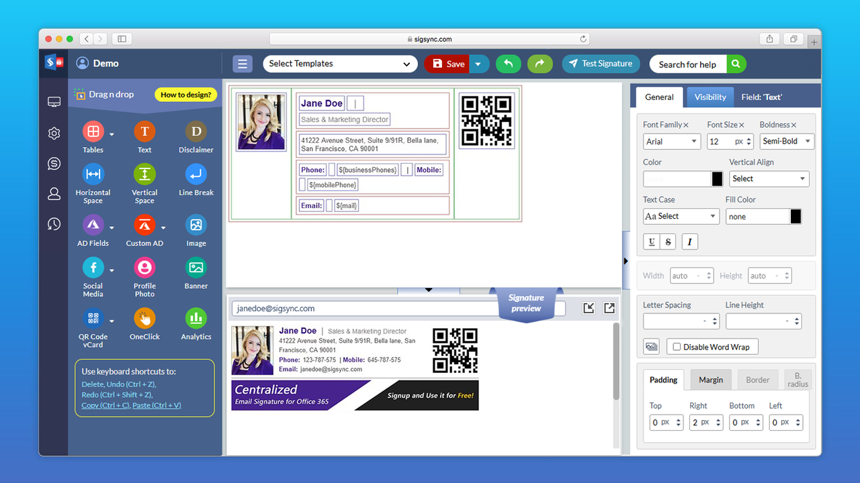Open the Vertical Align select dropdown
Viewport: 860px width, 483px height.
(x=769, y=178)
